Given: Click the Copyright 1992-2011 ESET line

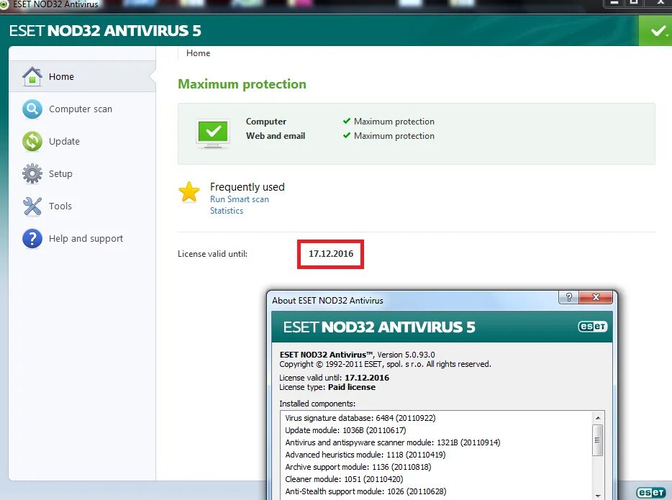Looking at the screenshot, I should (x=386, y=364).
